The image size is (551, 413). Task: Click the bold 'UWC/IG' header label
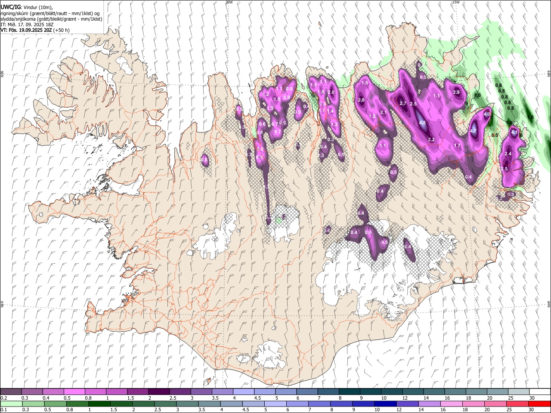click(x=10, y=7)
